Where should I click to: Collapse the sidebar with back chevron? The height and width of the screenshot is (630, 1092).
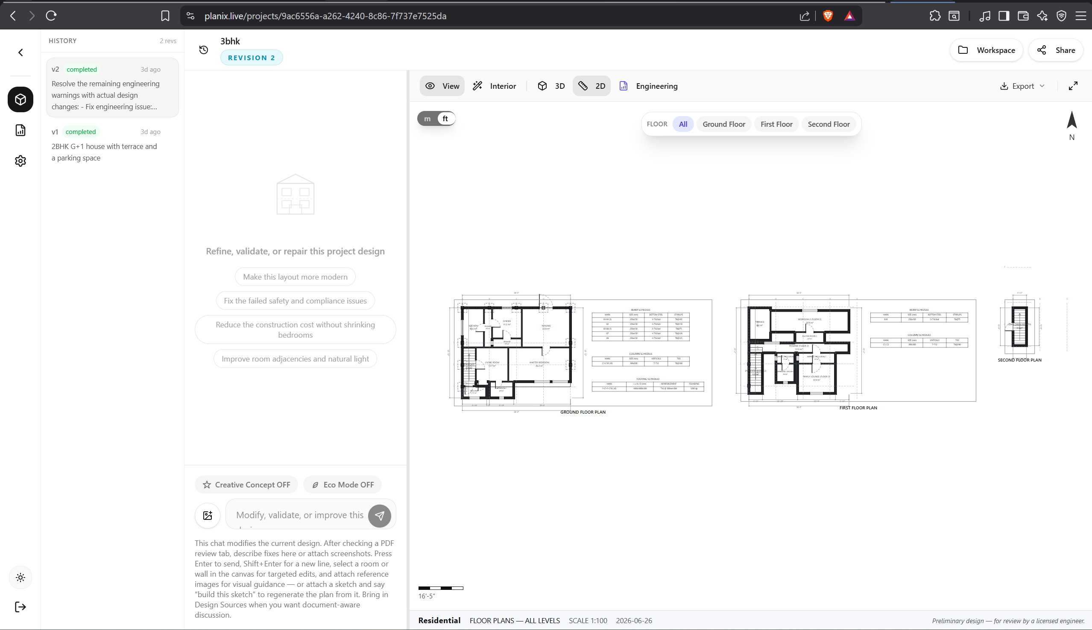pos(20,52)
